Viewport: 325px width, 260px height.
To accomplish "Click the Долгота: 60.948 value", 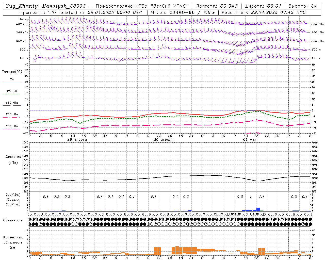I will [217, 6].
